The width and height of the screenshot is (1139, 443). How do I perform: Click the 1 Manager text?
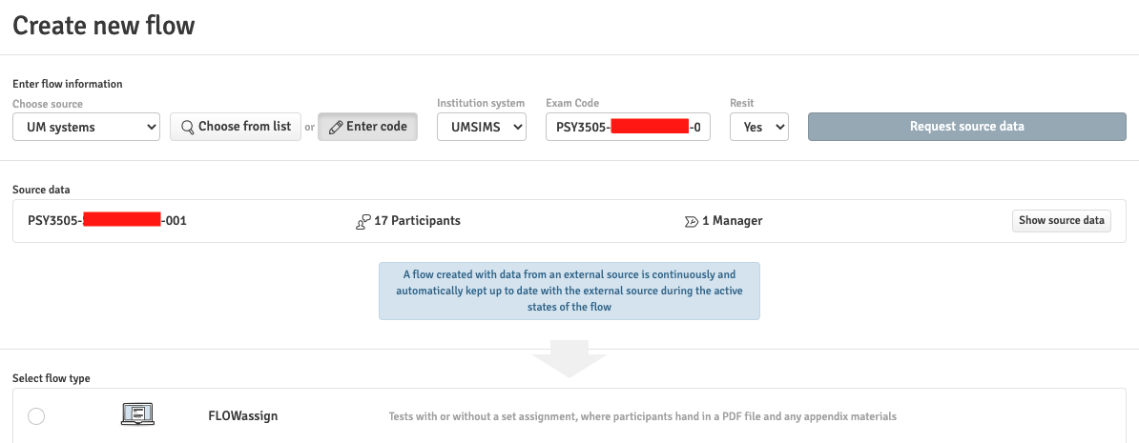coord(732,221)
